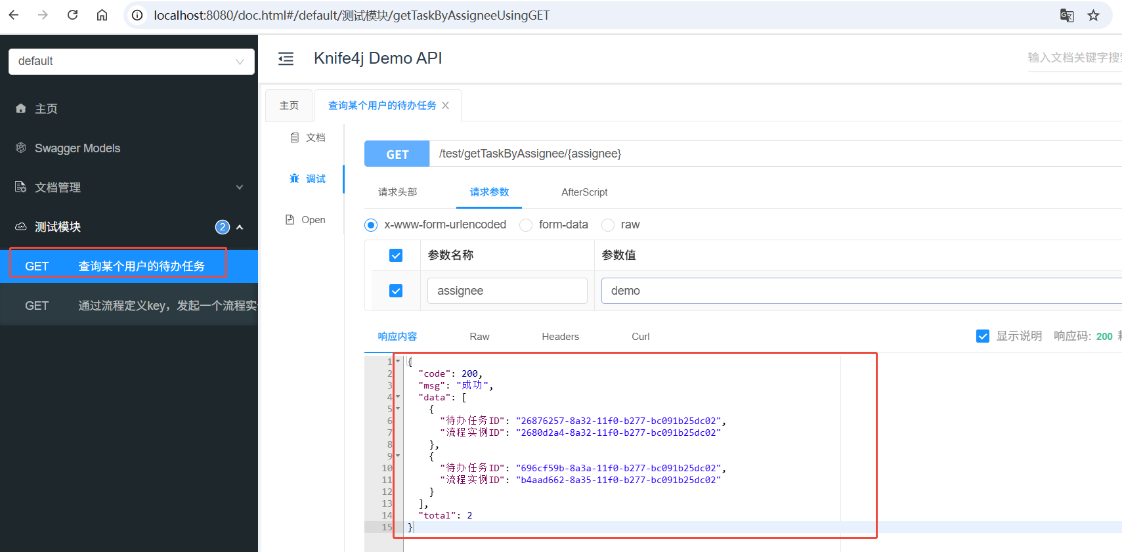Fold the first data object at line 5
The height and width of the screenshot is (552, 1122).
coord(398,408)
